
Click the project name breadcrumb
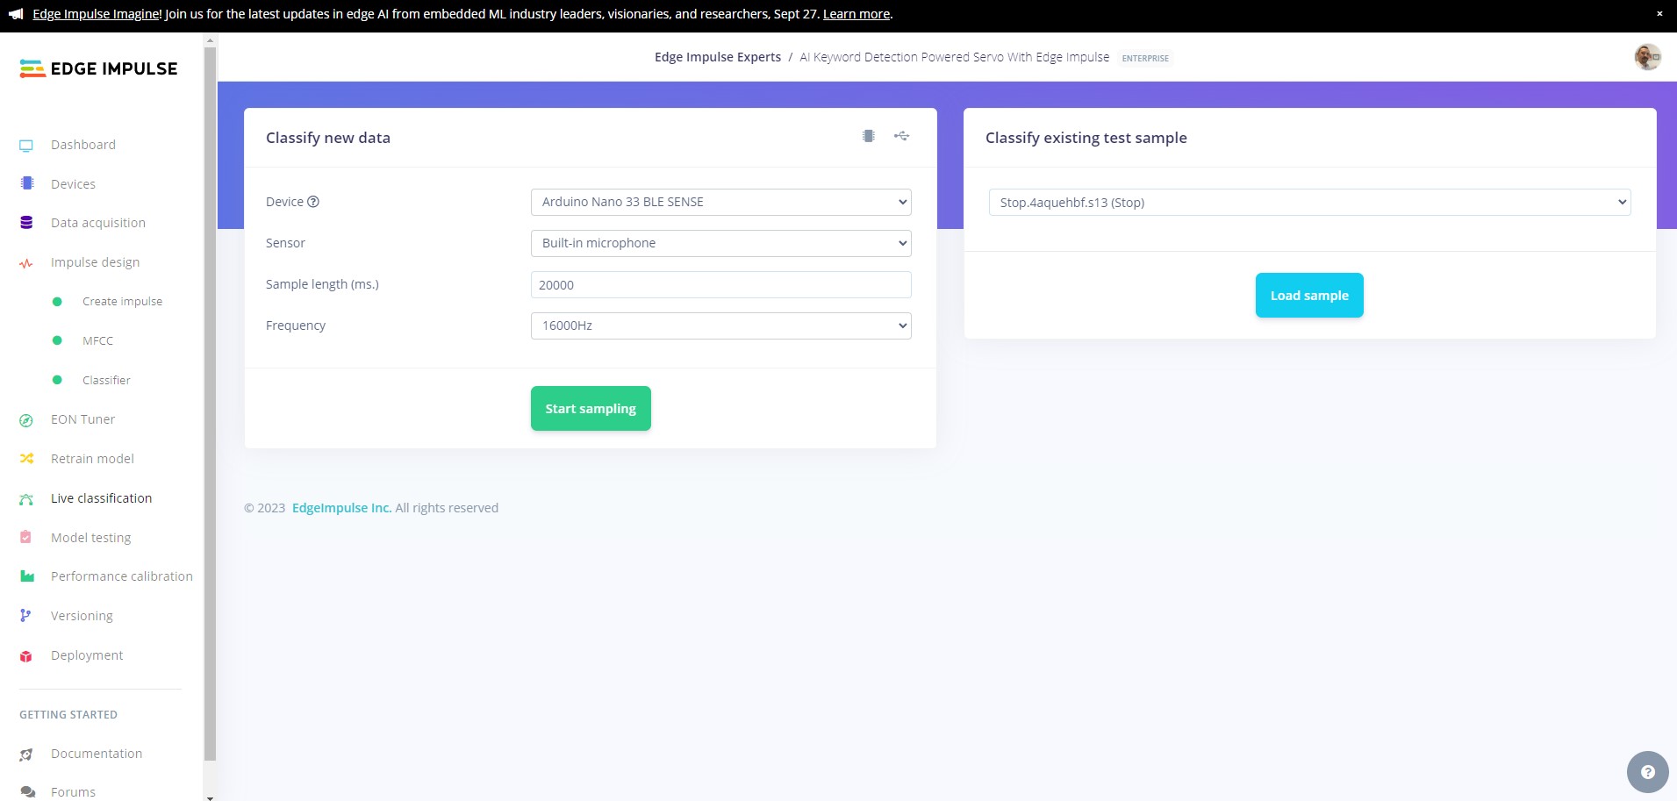pos(954,57)
